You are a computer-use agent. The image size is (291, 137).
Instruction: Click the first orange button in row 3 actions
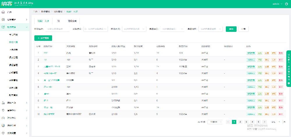267,67
